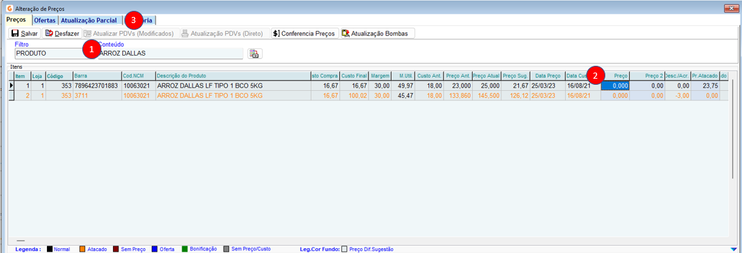This screenshot has width=742, height=253.
Task: Click the Preço Sug. column header
Action: tap(516, 76)
